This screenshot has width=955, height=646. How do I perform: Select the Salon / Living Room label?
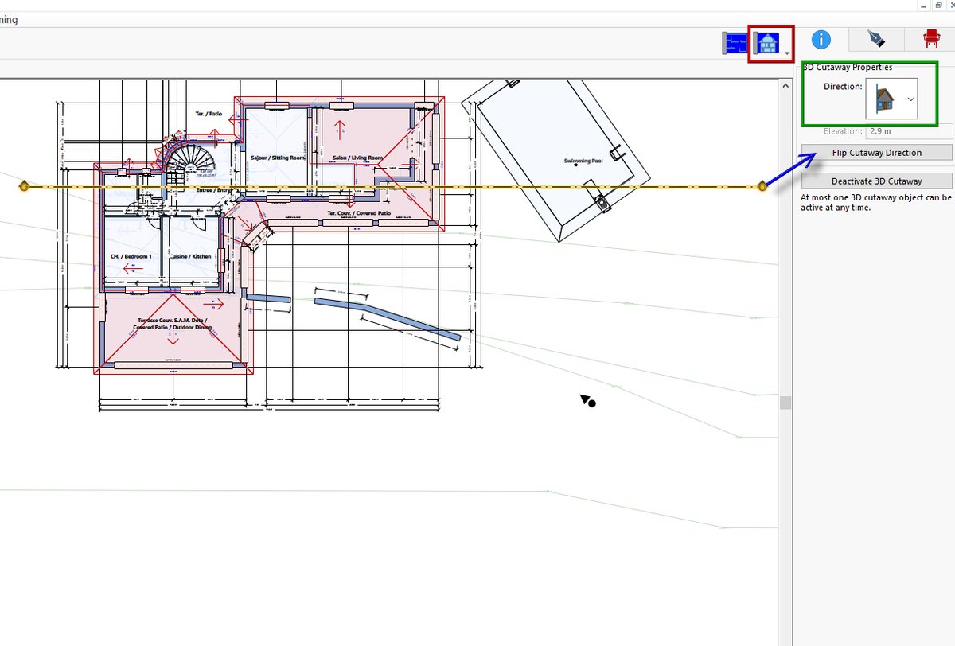(x=357, y=158)
